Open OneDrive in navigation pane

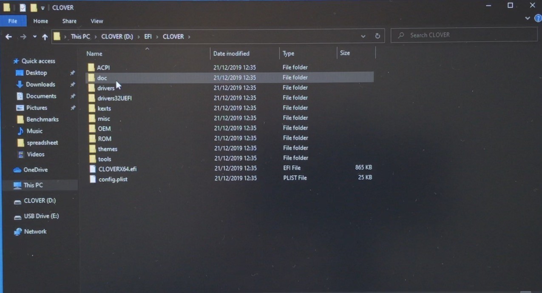pos(35,170)
